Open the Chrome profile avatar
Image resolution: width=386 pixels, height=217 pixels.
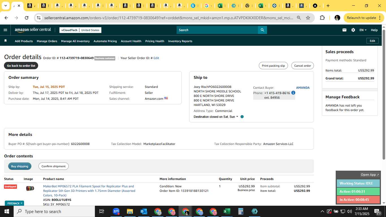tap(337, 18)
